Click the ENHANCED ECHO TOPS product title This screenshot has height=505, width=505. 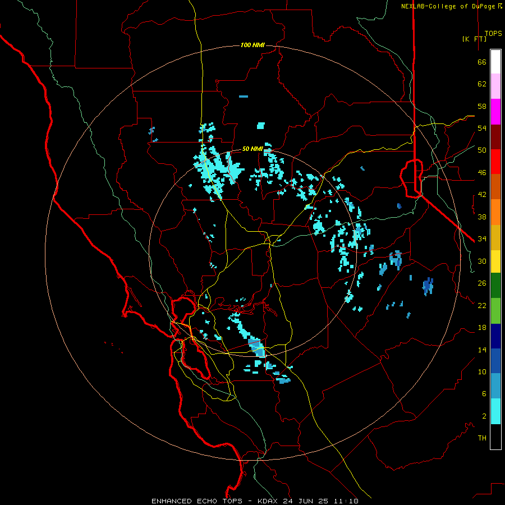(x=197, y=501)
